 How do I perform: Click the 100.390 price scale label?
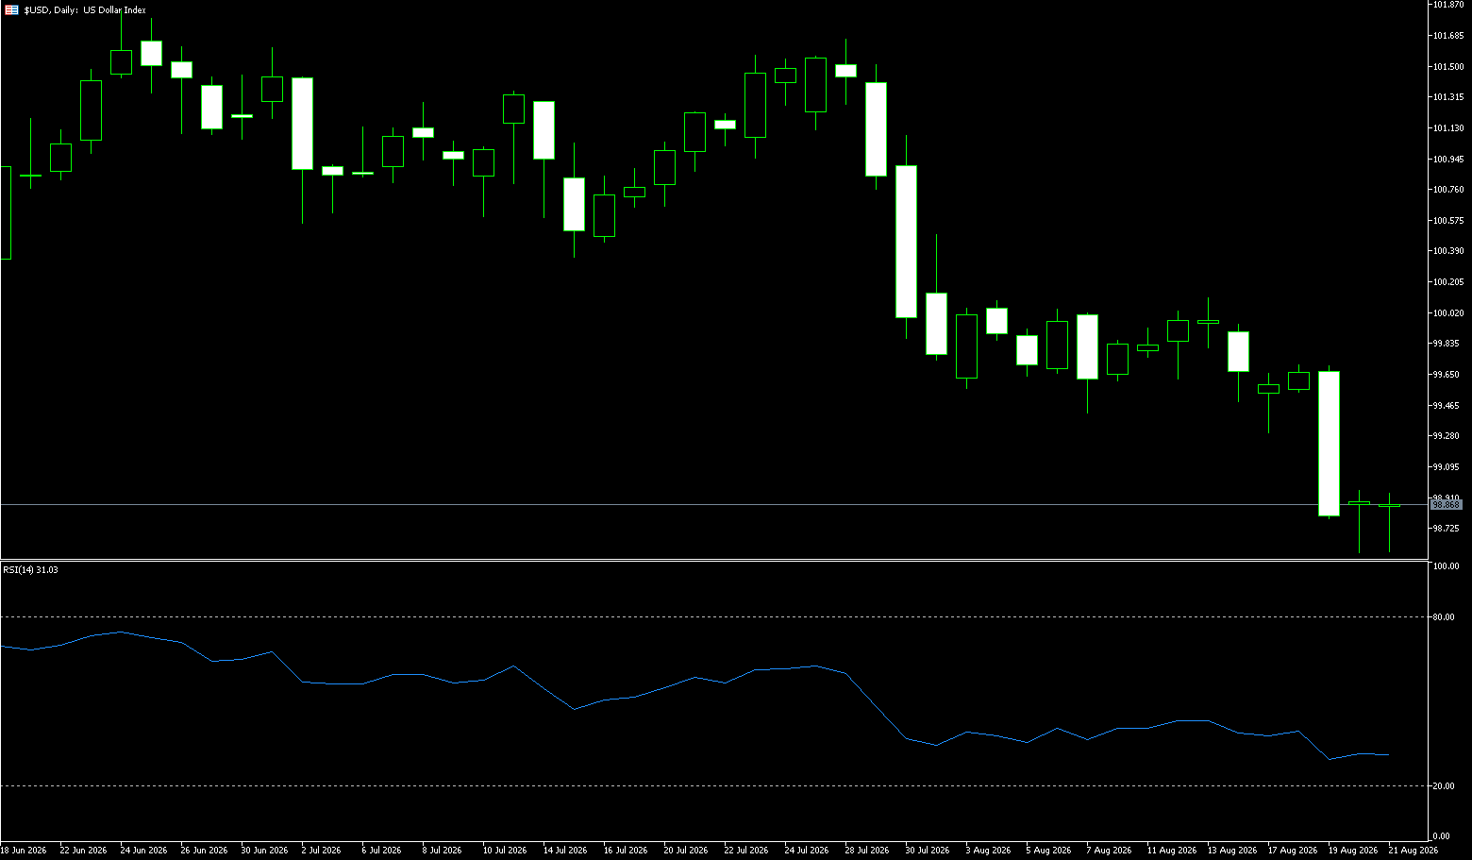[1447, 251]
